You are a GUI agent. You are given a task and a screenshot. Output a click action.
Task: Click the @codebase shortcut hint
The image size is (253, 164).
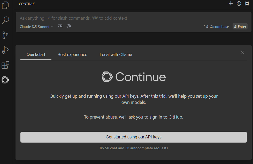pos(216,27)
